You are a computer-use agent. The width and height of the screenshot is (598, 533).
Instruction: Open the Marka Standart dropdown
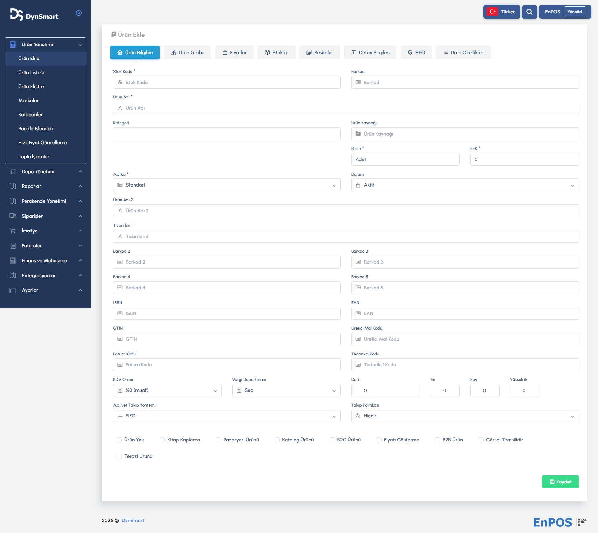226,185
